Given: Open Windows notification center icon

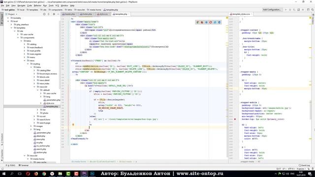Looking at the screenshot, I should (x=310, y=174).
